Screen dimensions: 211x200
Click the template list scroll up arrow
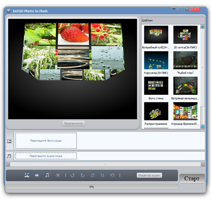click(202, 27)
